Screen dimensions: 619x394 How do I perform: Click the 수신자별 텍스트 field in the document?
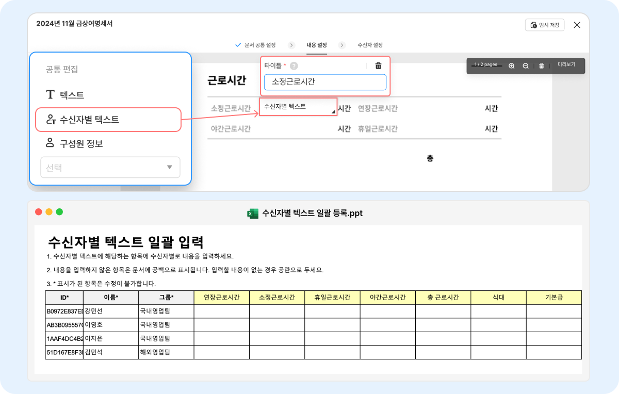(x=298, y=107)
